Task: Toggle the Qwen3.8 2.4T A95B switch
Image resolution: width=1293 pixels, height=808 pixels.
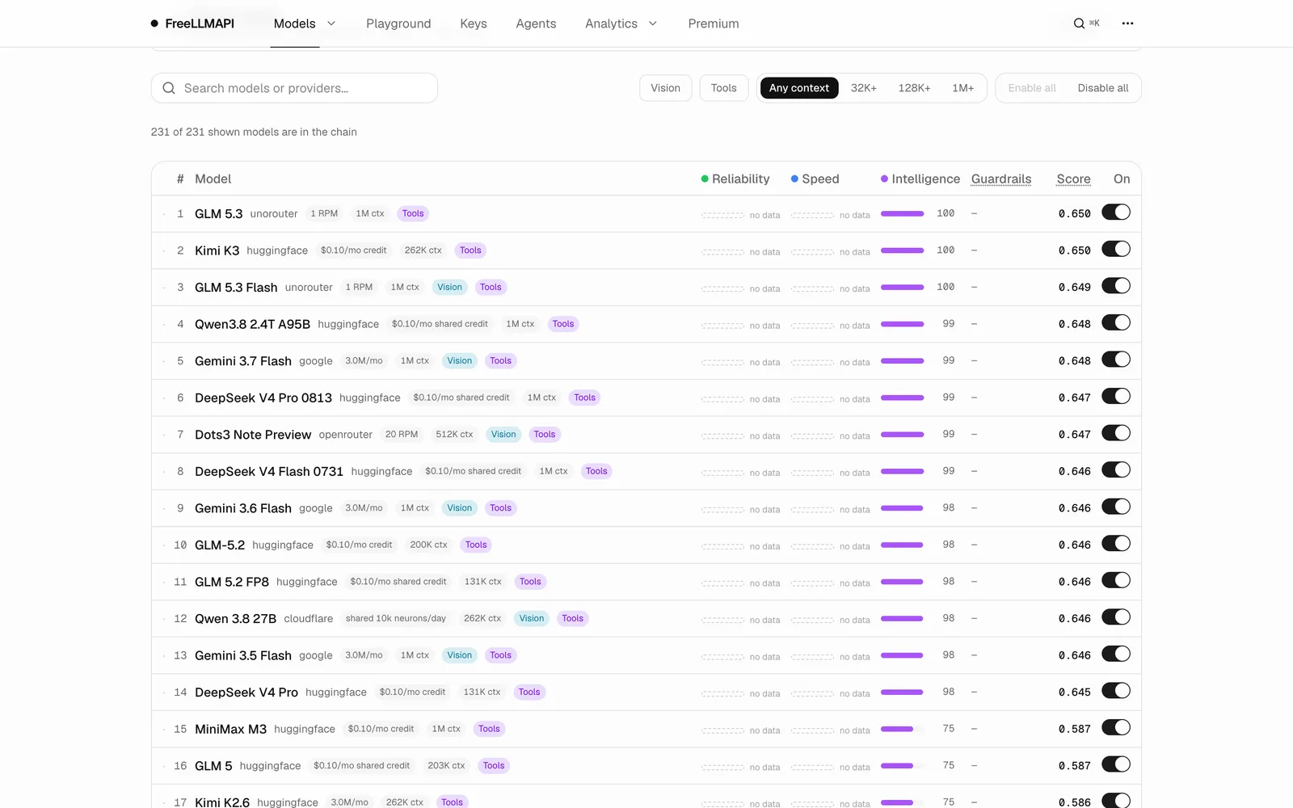Action: point(1116,322)
